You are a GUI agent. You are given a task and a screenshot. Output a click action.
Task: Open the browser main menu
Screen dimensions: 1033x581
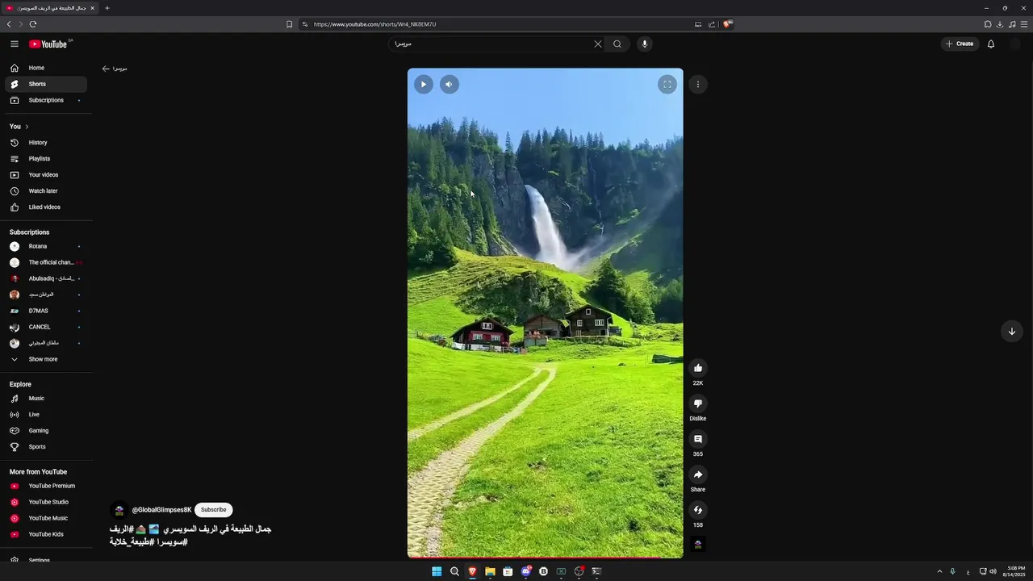1024,24
